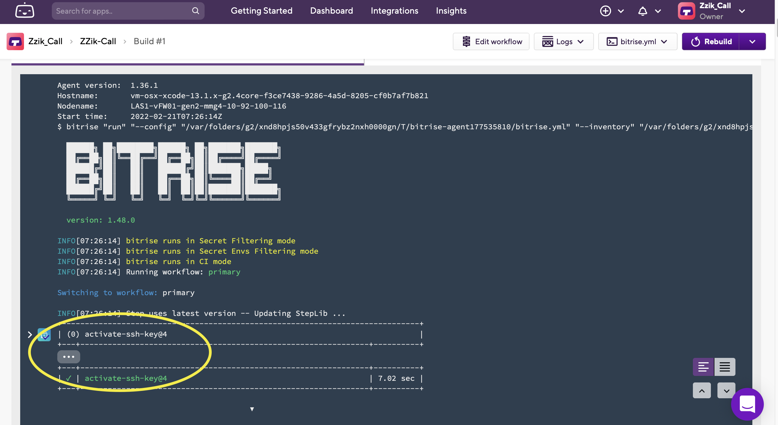Screen dimensions: 778x425
Task: Toggle the wrapped log lines view
Action: coord(704,367)
